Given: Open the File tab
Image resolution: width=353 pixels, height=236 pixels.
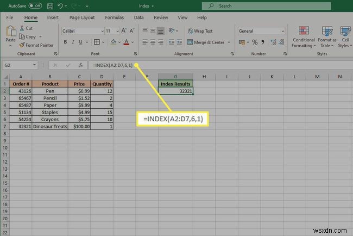Looking at the screenshot, I should (9, 17).
